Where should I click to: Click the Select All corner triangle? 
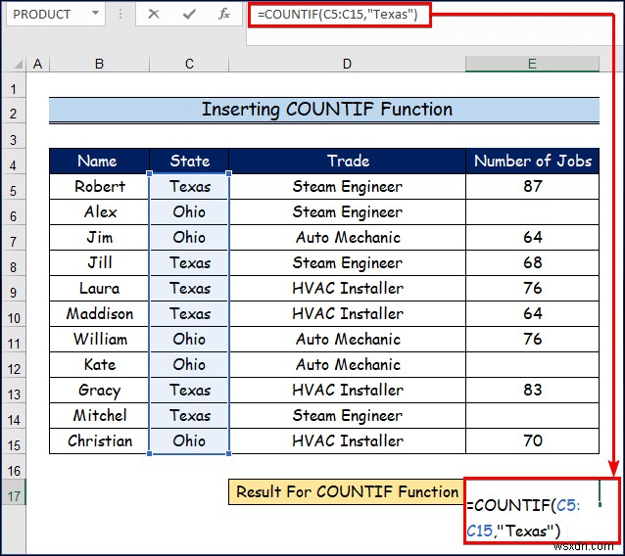[x=18, y=65]
